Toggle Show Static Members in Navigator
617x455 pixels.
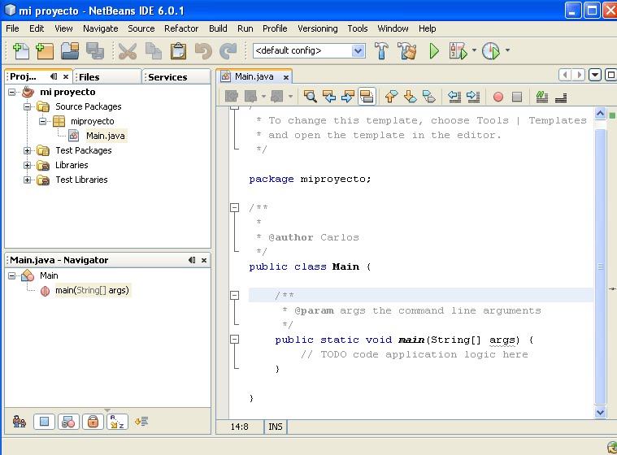click(68, 422)
